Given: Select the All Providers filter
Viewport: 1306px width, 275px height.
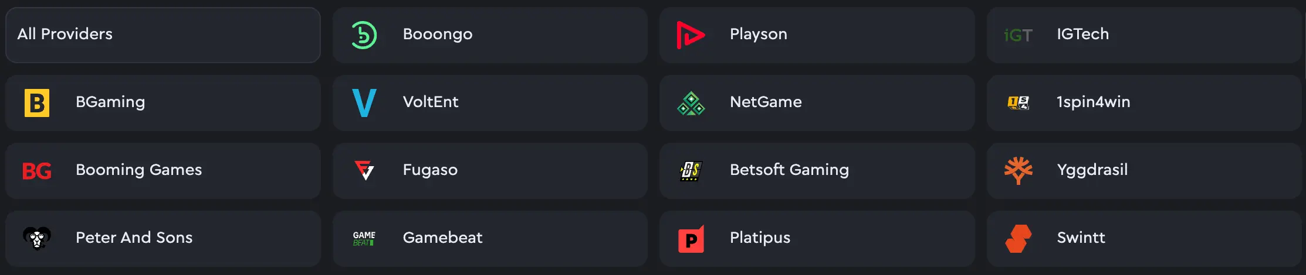Looking at the screenshot, I should [163, 35].
